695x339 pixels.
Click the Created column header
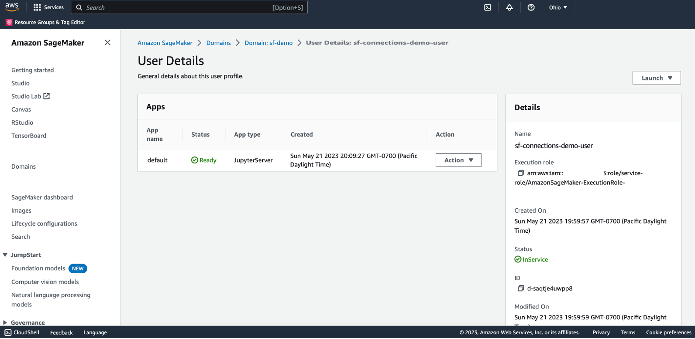point(302,135)
